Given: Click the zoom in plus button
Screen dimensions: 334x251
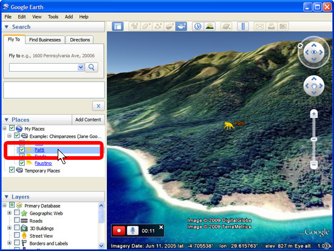Looking at the screenshot, I should pyautogui.click(x=313, y=114).
